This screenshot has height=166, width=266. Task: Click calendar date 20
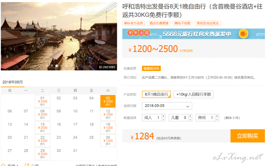10,138
